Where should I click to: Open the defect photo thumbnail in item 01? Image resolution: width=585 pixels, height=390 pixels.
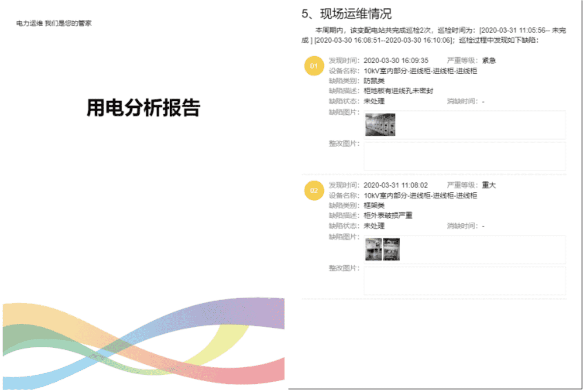pyautogui.click(x=380, y=125)
